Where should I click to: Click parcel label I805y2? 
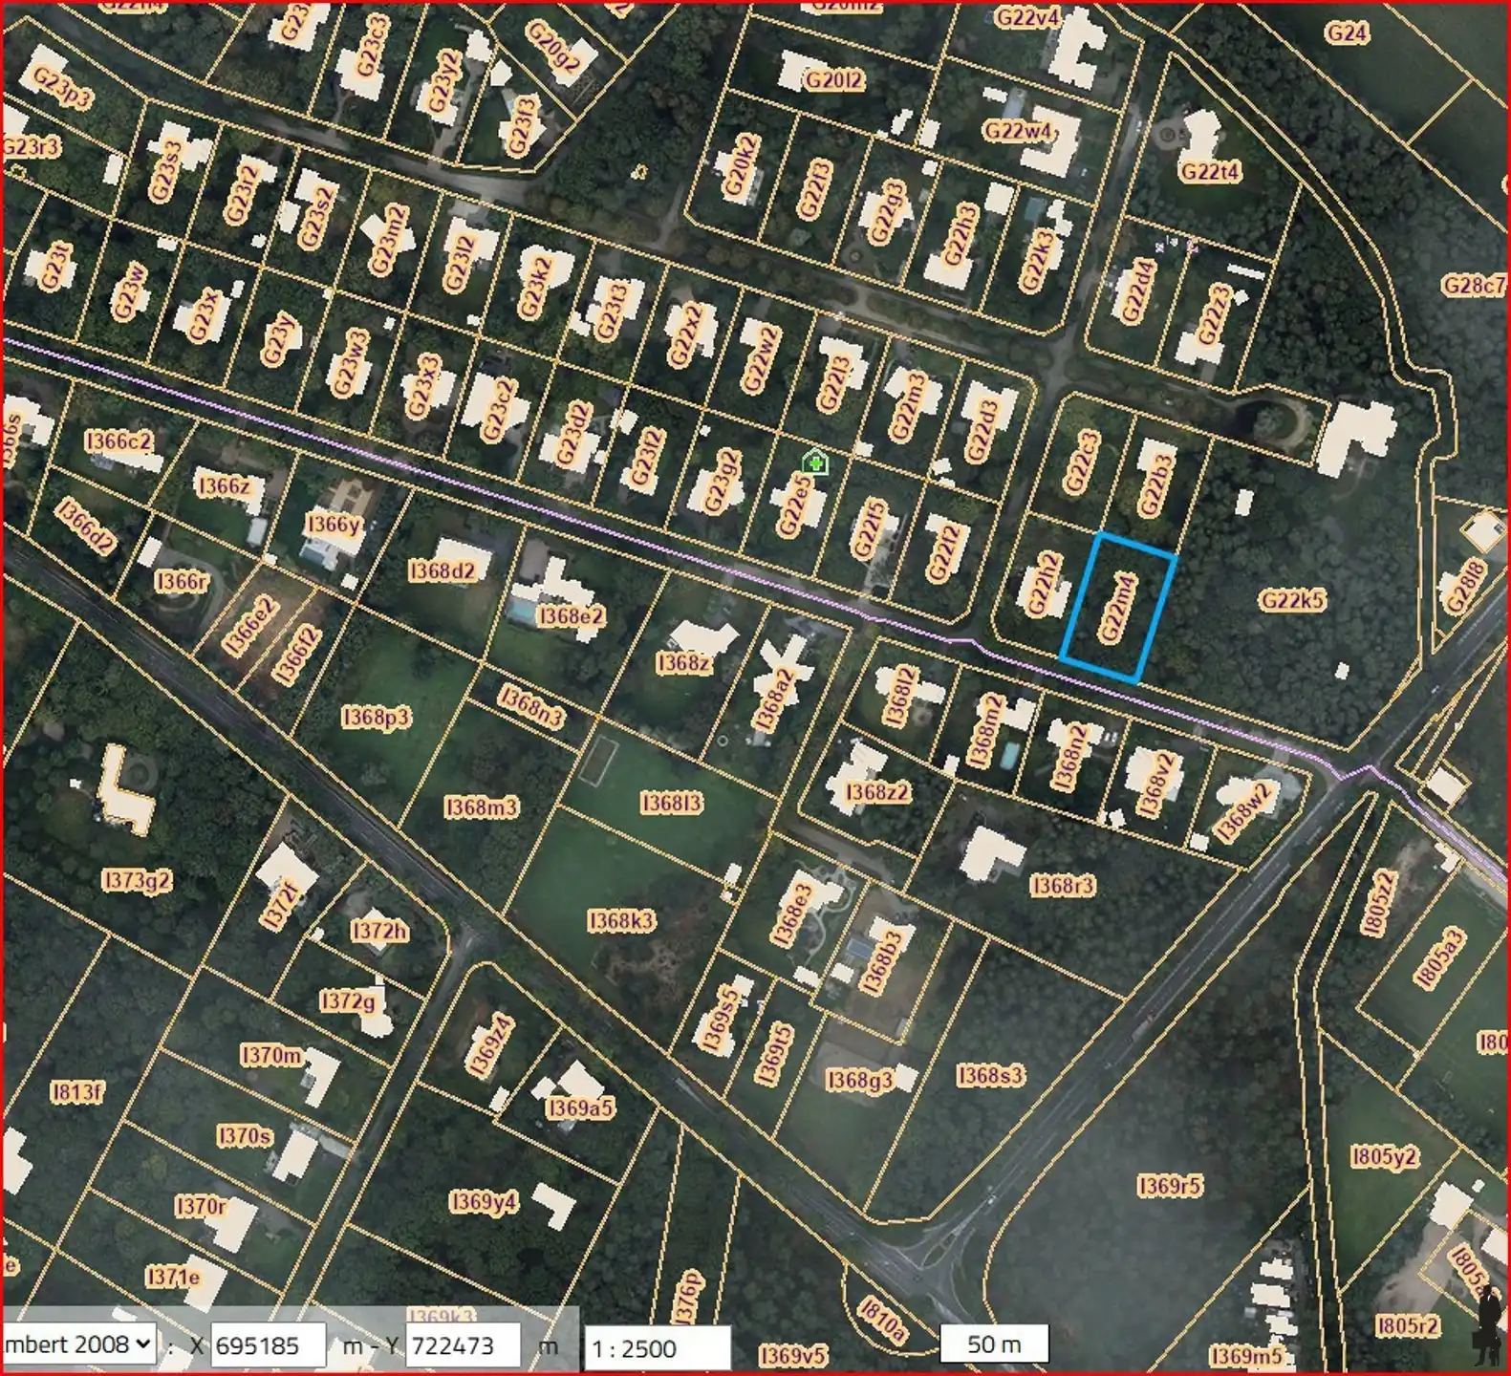point(1385,1157)
